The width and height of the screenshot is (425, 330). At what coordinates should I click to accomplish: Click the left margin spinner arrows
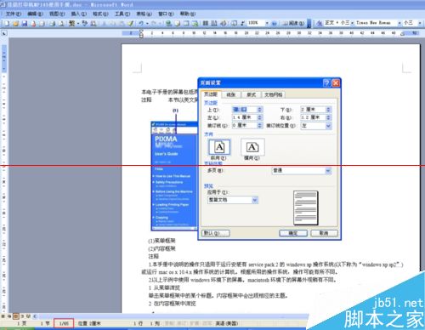260,117
